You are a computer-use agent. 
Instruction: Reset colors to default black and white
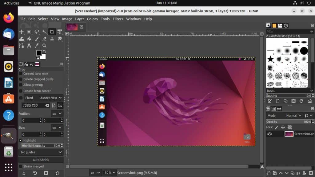[x=37, y=58]
